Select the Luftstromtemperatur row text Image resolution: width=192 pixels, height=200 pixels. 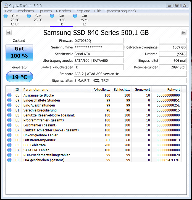pos(40,140)
